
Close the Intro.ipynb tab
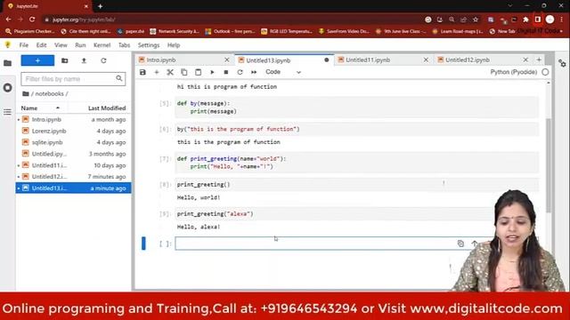click(227, 60)
